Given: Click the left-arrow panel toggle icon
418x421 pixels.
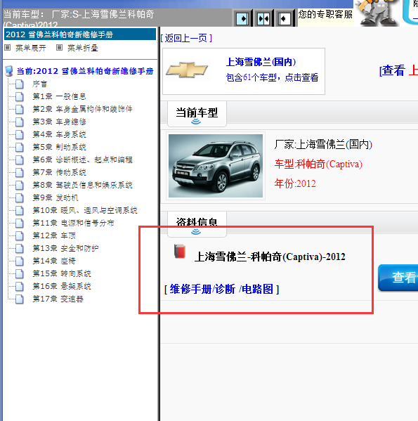Looking at the screenshot, I should [x=284, y=18].
